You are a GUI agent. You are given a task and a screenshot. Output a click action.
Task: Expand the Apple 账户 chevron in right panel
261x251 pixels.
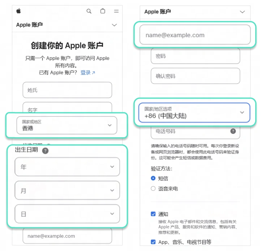tap(242, 12)
